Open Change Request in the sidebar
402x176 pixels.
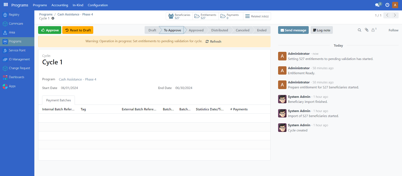pyautogui.click(x=17, y=68)
